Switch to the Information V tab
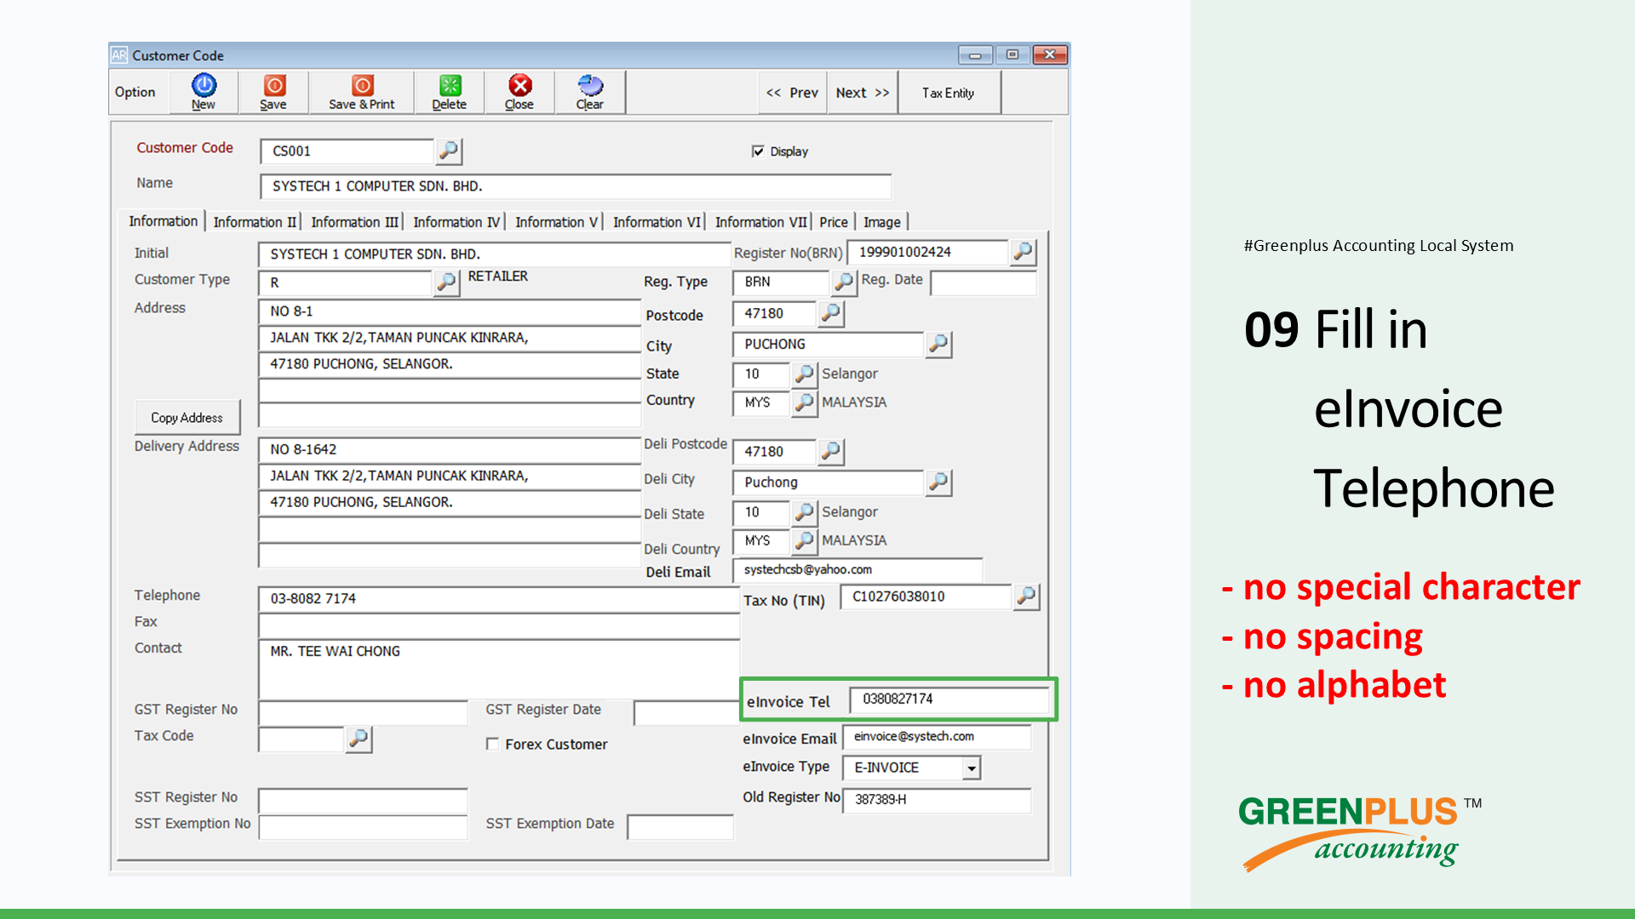This screenshot has width=1635, height=919. 556,222
